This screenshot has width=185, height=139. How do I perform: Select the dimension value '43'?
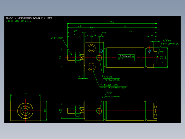click(x=79, y=26)
